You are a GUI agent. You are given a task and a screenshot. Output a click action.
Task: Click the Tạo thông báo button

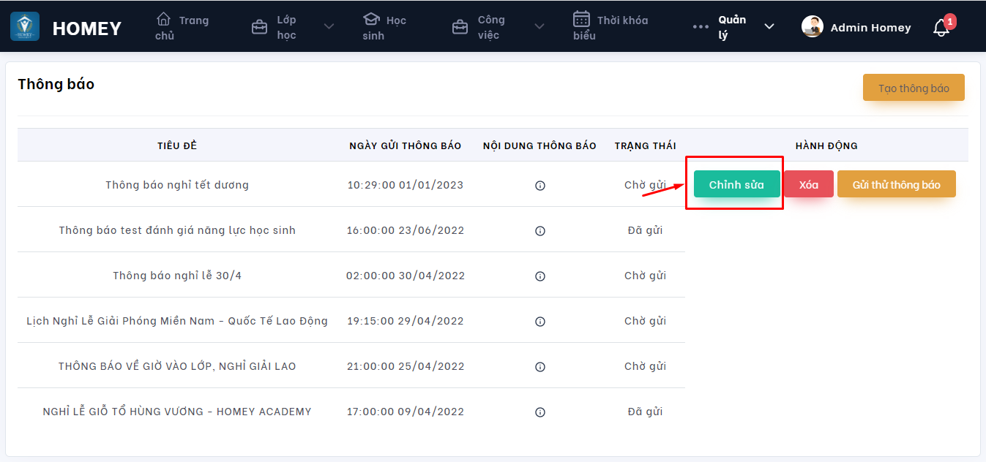(x=914, y=88)
